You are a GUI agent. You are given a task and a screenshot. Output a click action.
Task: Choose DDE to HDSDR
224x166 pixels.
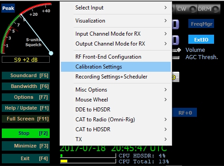116,110
